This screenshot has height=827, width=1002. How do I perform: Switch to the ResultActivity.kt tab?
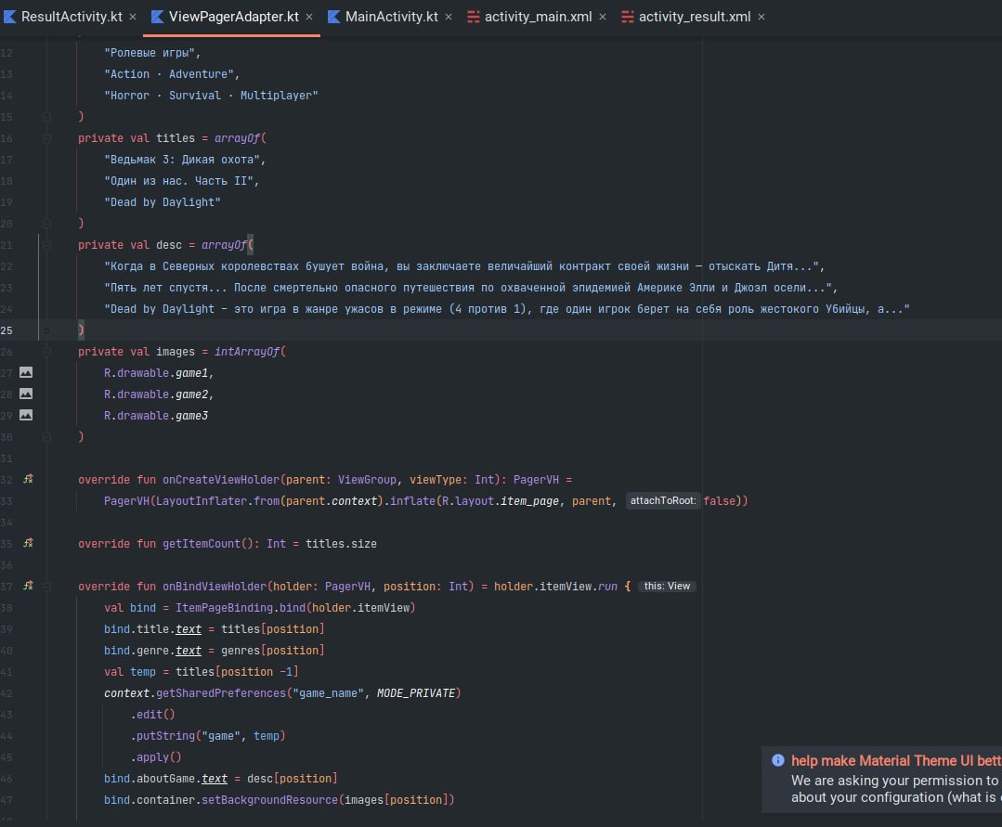[72, 17]
